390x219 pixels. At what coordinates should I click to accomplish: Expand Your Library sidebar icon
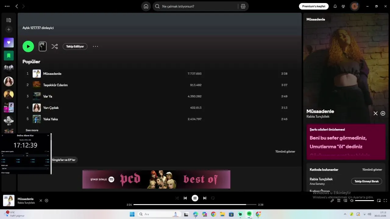pyautogui.click(x=9, y=20)
